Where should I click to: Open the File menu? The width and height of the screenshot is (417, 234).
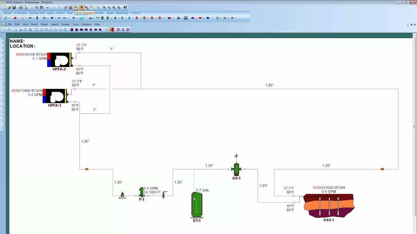click(x=10, y=24)
